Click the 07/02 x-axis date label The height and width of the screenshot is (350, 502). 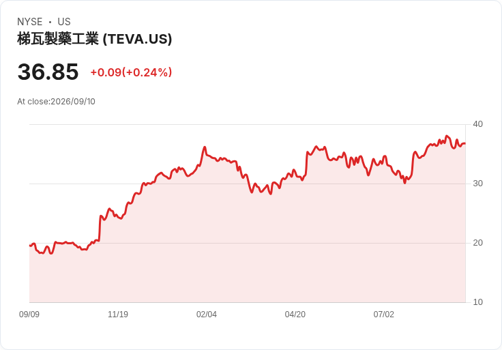click(x=383, y=315)
